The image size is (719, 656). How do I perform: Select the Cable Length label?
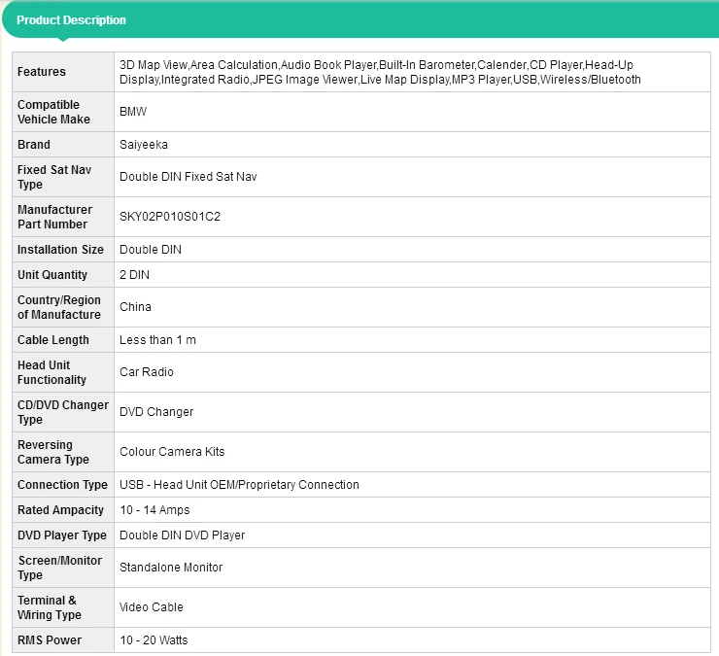coord(53,340)
